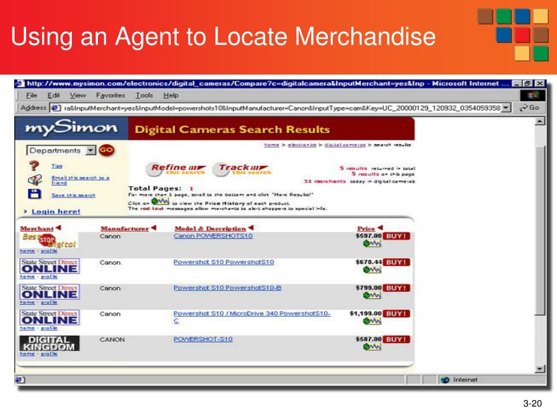
Task: Click the vertical scrollbar up arrow
Action: 540,121
